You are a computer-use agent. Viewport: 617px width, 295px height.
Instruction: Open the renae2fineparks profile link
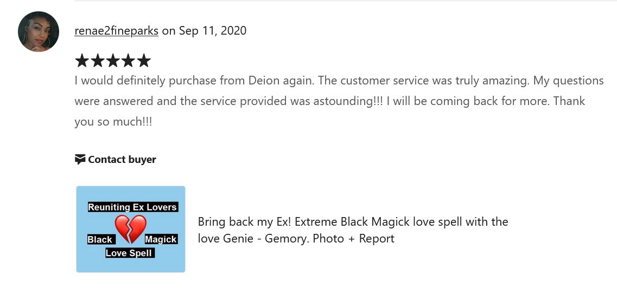(117, 31)
